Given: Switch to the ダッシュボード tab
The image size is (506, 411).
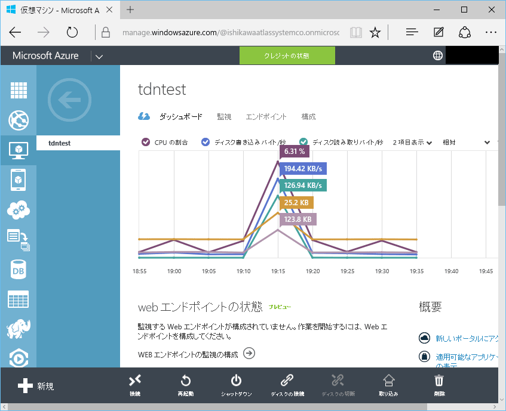Looking at the screenshot, I should [x=180, y=116].
